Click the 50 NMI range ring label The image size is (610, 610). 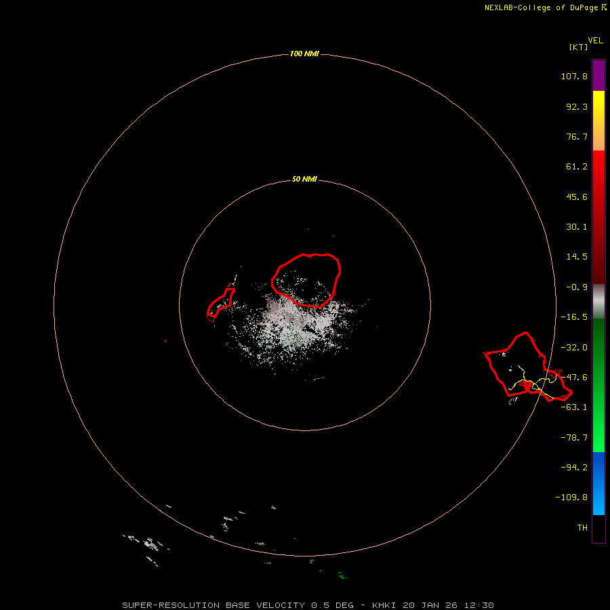(x=304, y=180)
